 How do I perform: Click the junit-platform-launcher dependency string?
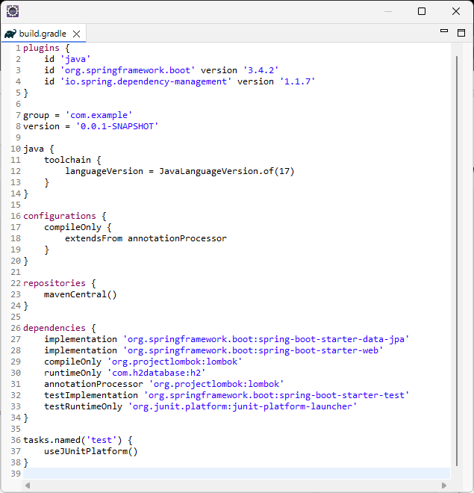(243, 406)
